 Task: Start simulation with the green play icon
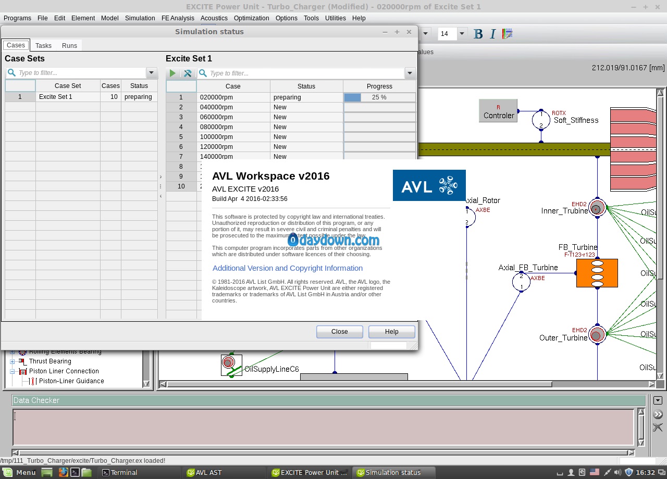tap(172, 73)
